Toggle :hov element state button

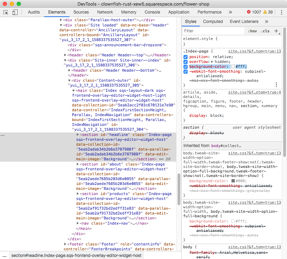(x=252, y=31)
